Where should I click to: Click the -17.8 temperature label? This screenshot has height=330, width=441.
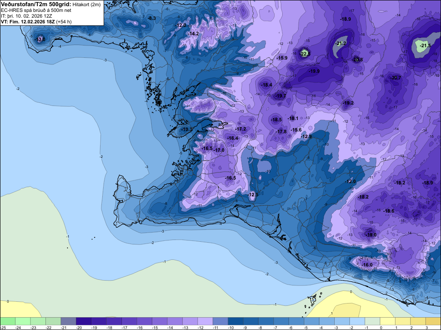(x=281, y=131)
